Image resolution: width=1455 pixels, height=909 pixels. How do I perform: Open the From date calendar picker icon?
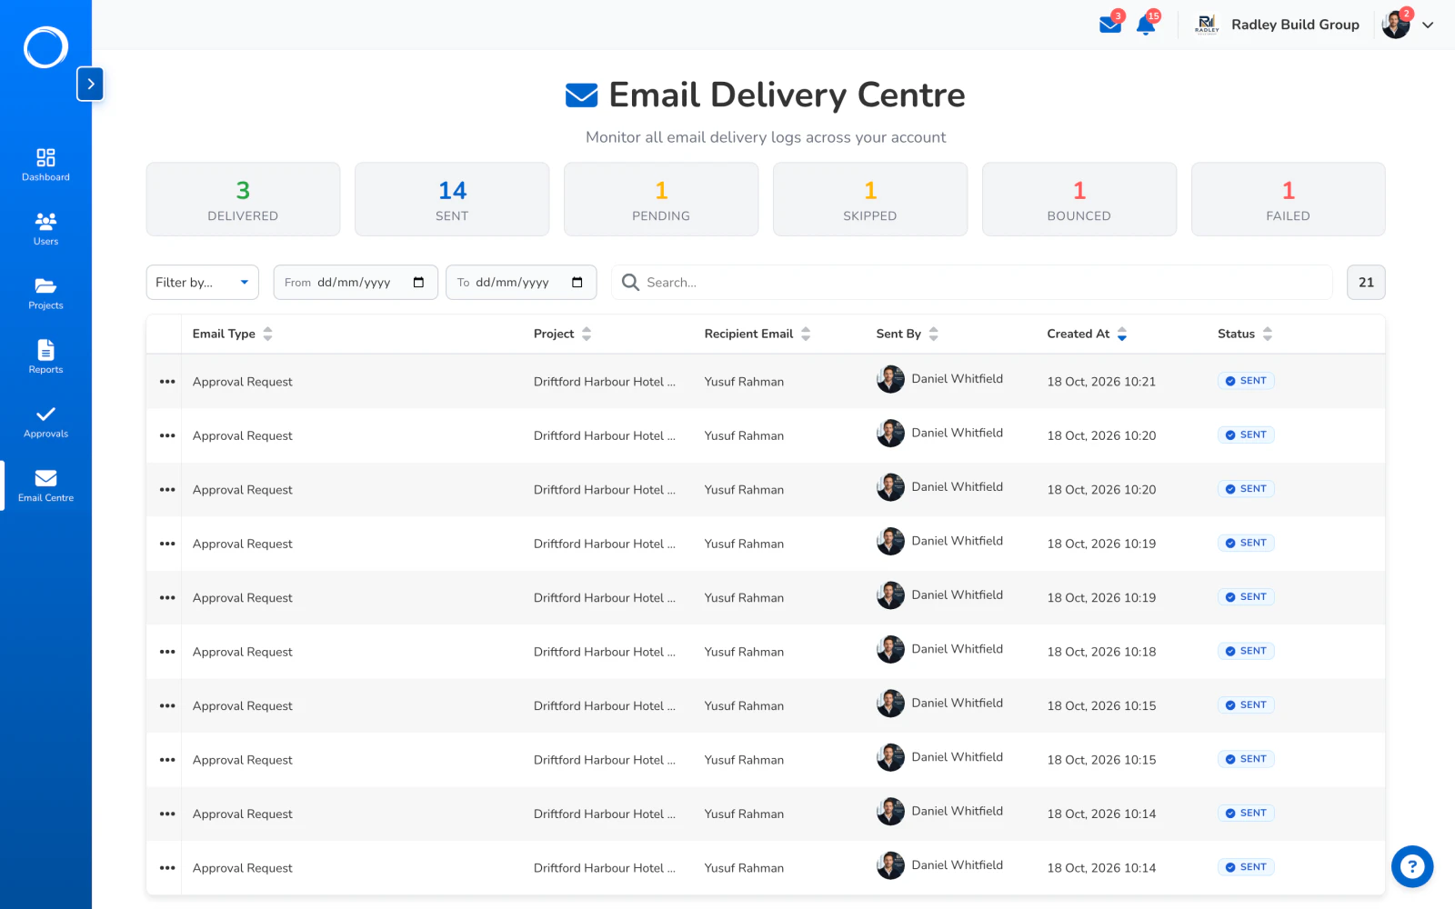tap(418, 283)
